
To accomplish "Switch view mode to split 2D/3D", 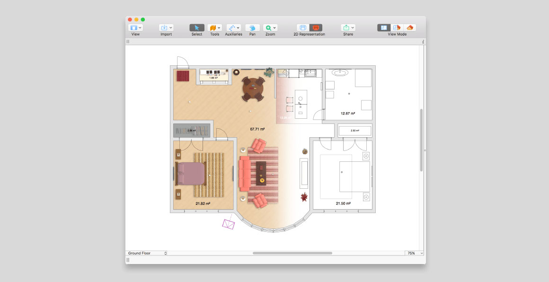I will pyautogui.click(x=397, y=27).
